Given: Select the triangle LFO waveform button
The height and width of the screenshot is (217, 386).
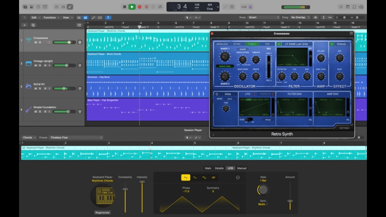Looking at the screenshot, I should pos(185,178).
